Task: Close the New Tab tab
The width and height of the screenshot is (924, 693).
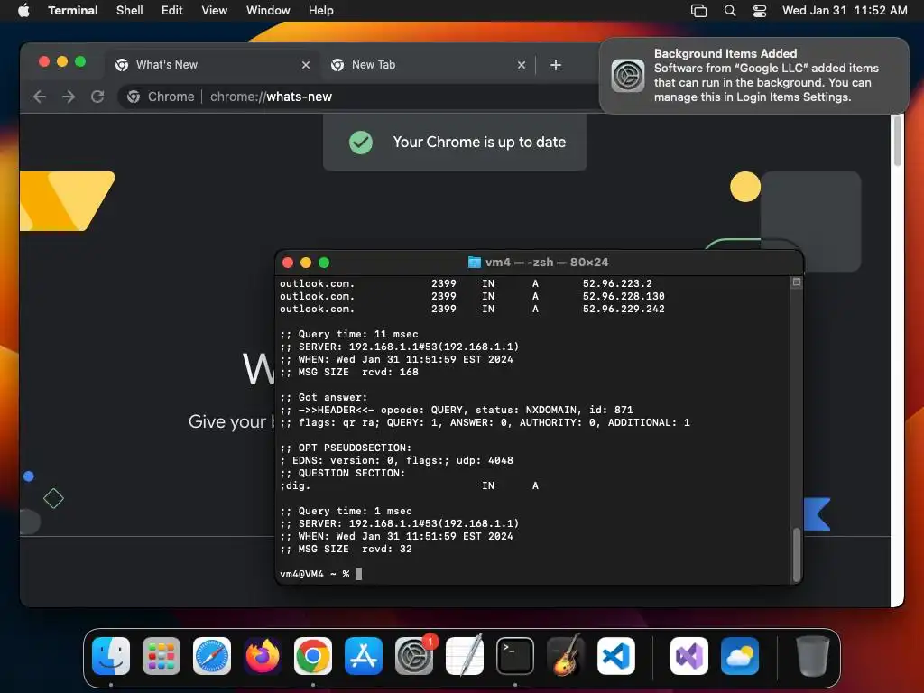Action: pyautogui.click(x=521, y=65)
